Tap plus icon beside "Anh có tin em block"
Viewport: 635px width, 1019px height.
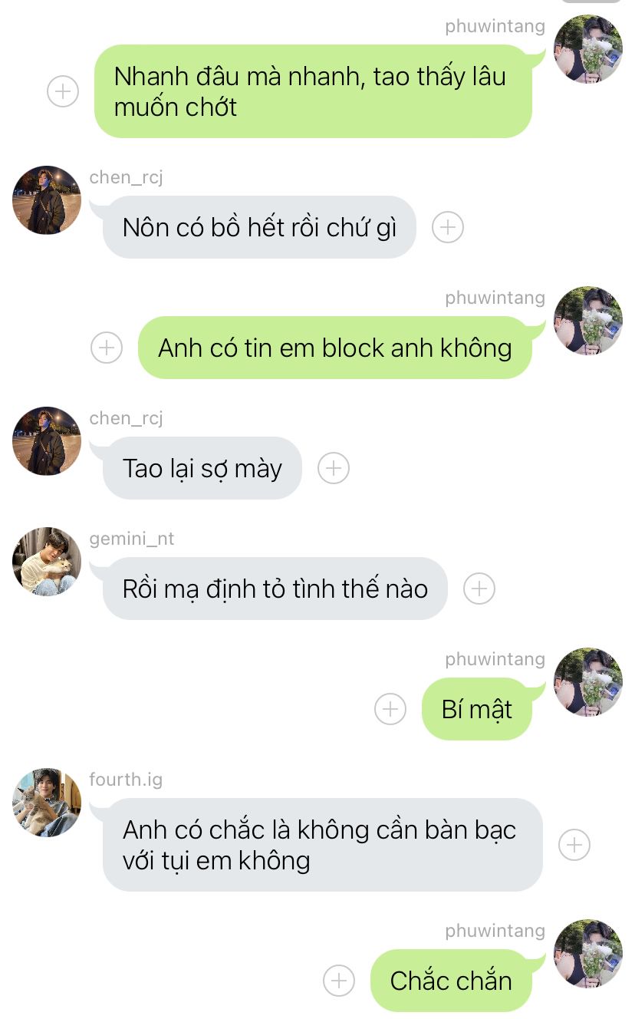[107, 348]
